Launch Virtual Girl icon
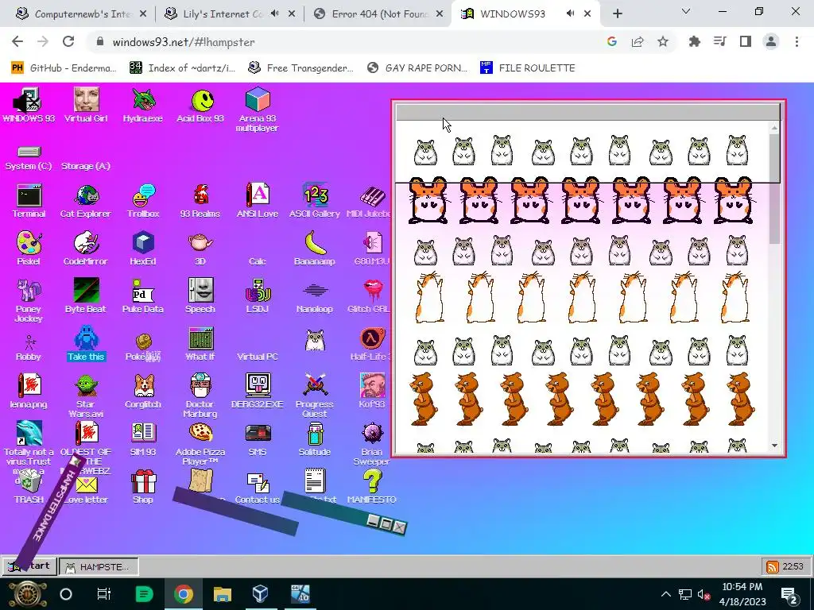814x610 pixels. click(86, 106)
